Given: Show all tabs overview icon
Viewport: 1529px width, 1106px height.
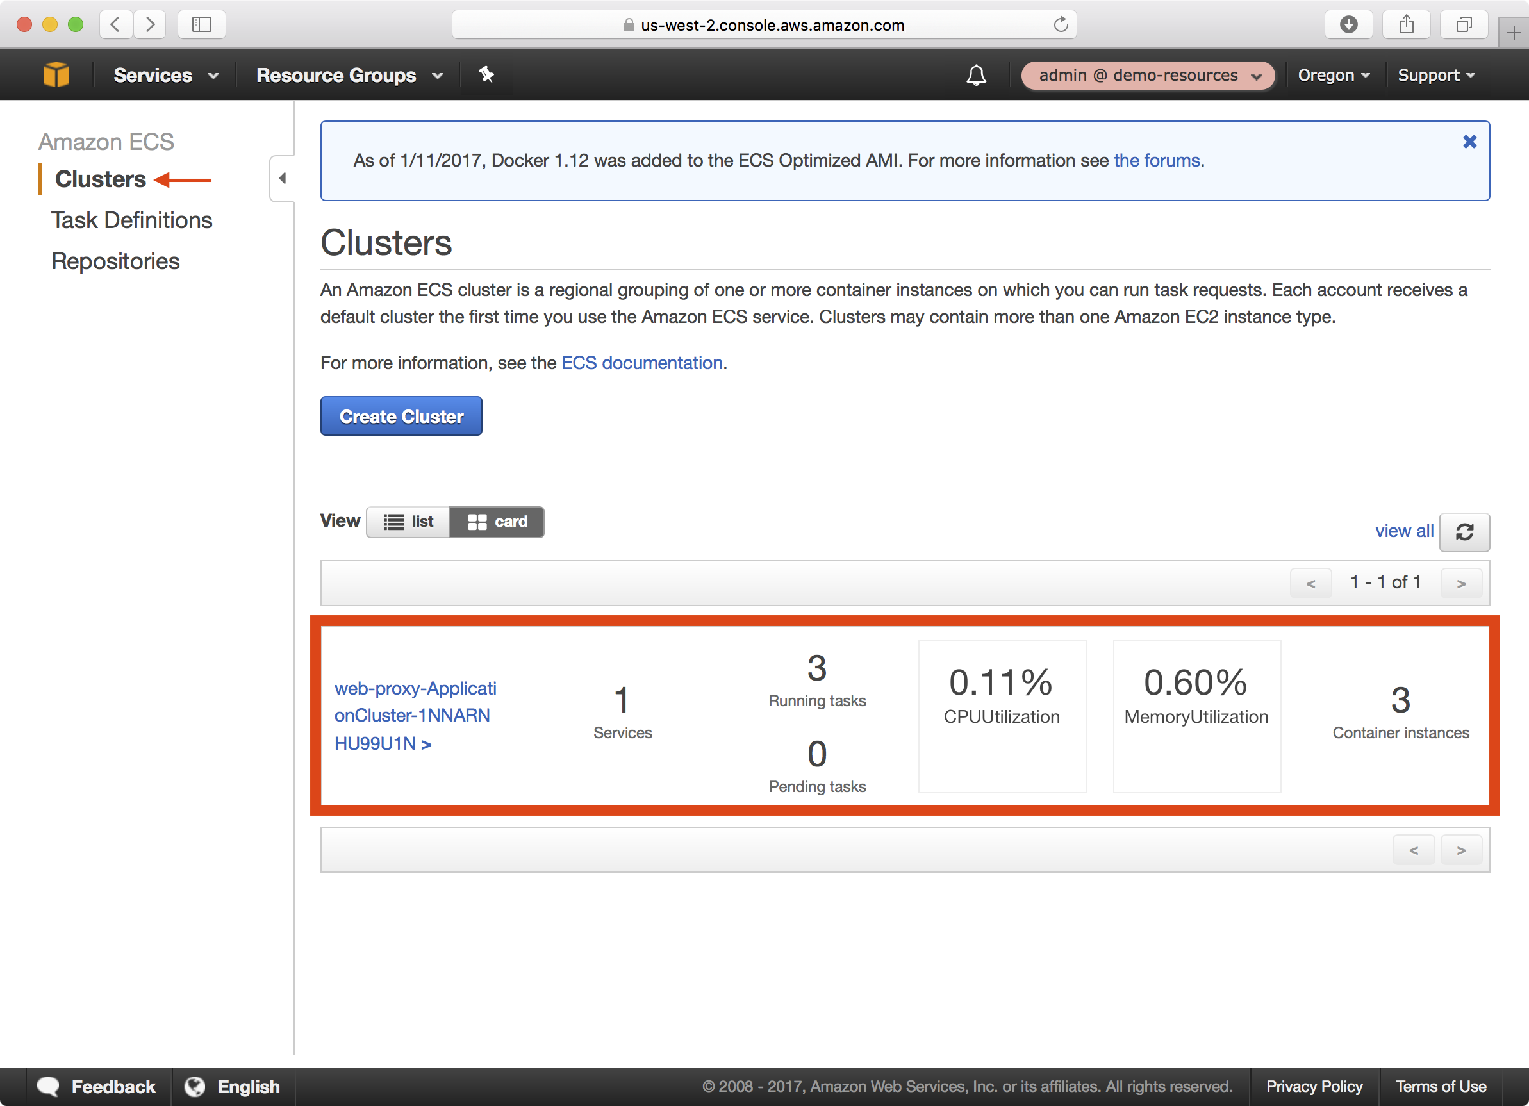Looking at the screenshot, I should tap(1464, 25).
